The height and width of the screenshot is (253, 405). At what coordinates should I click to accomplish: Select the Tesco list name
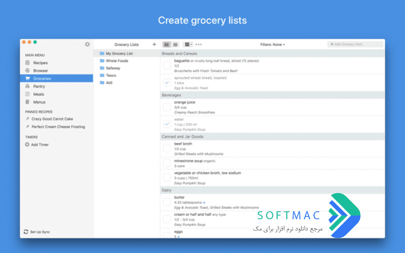[x=111, y=75]
